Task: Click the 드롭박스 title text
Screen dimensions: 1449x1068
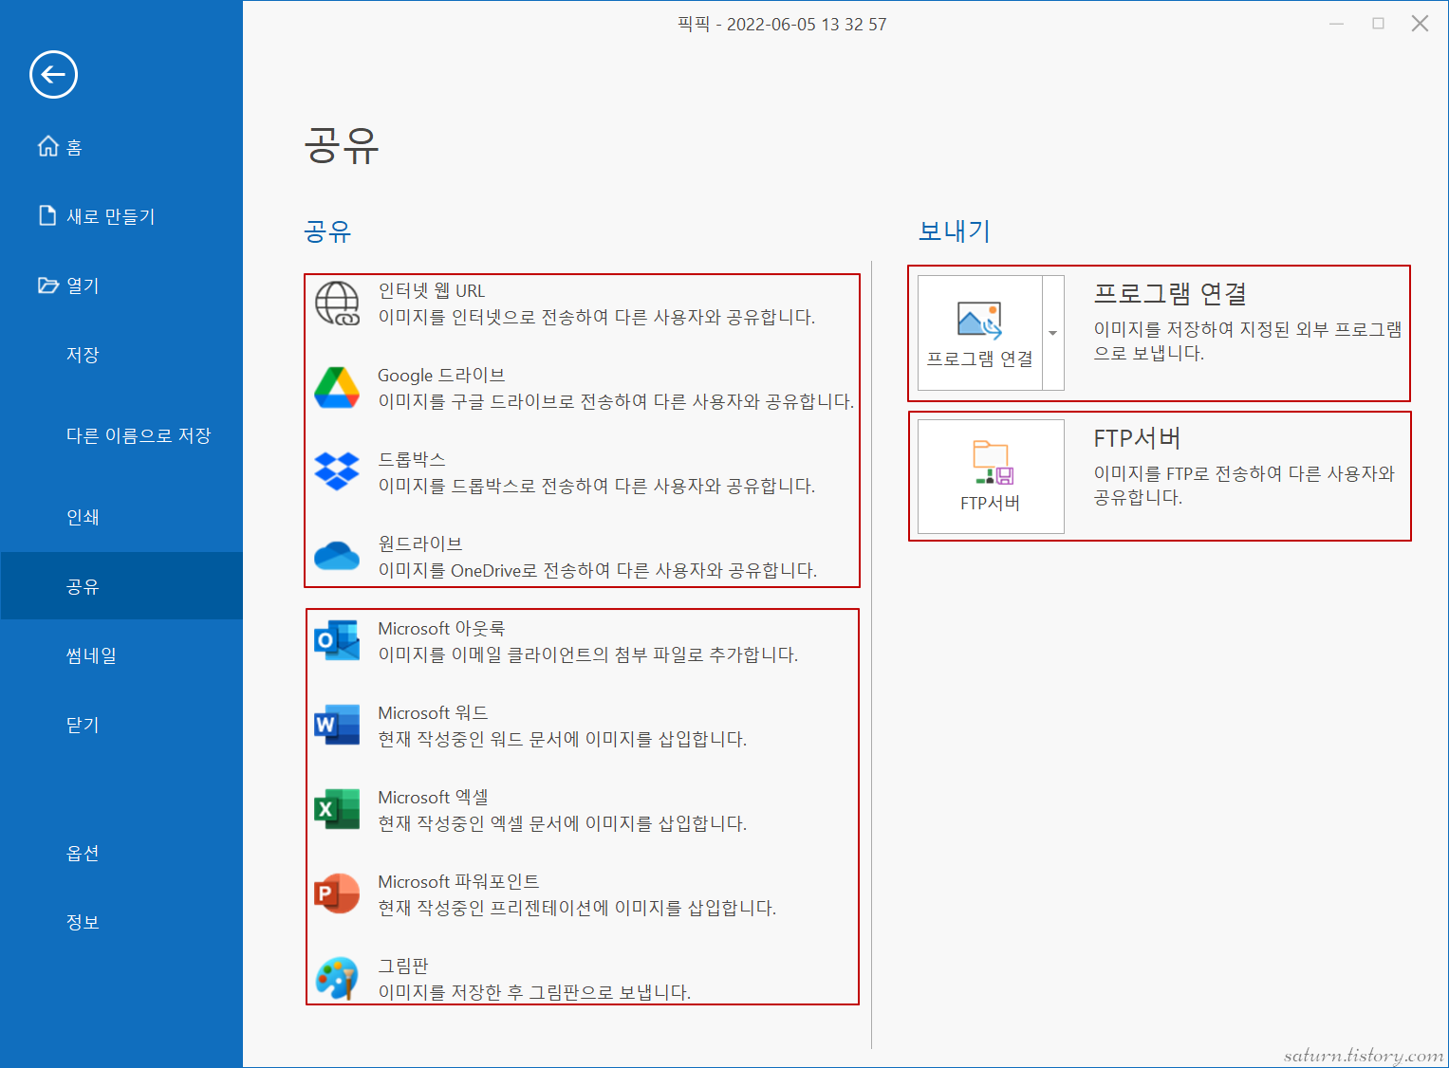Action: 412,459
